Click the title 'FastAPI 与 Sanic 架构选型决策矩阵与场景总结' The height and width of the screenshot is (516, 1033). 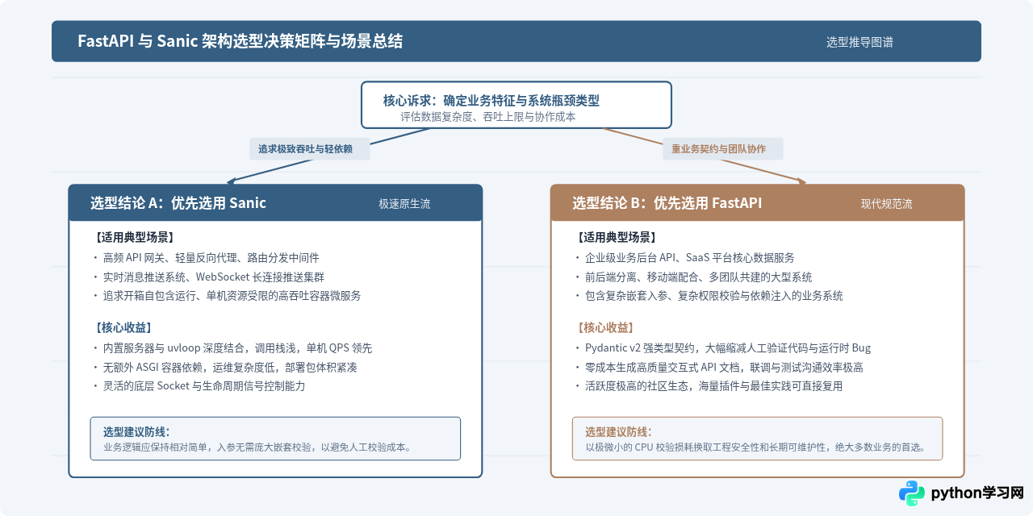[240, 41]
